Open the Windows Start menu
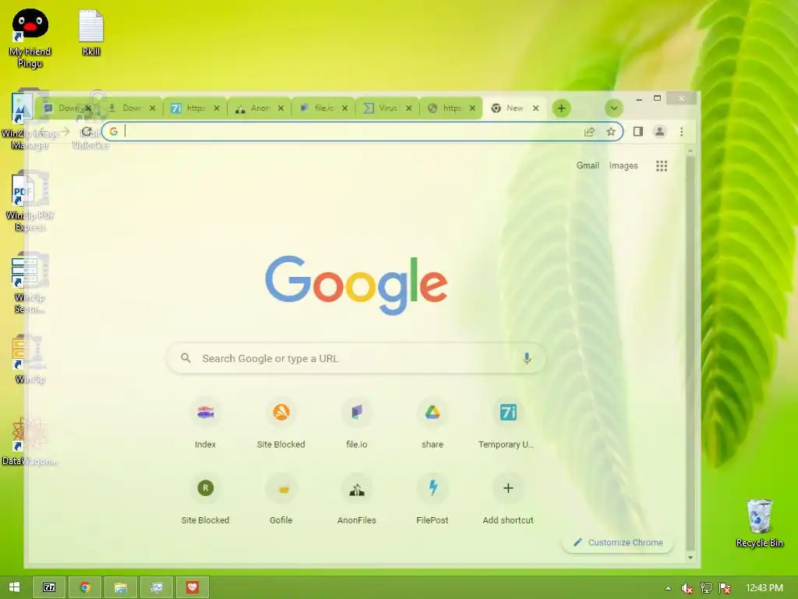The height and width of the screenshot is (599, 798). pos(14,587)
